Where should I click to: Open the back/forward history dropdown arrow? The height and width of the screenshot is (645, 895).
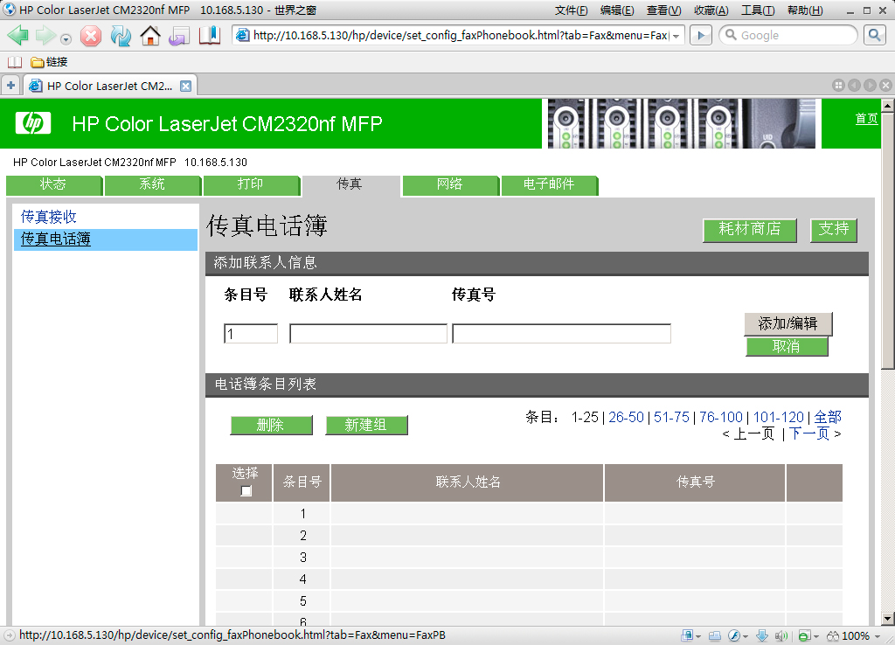point(66,38)
